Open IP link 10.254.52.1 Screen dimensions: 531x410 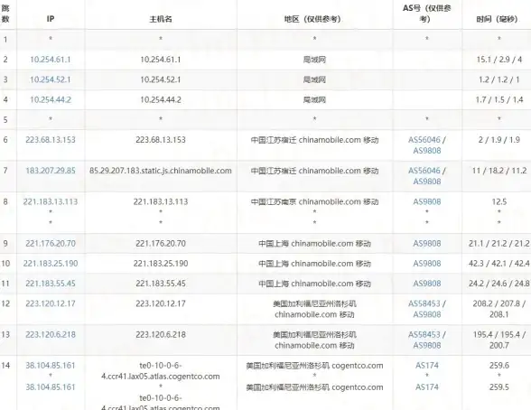point(51,79)
